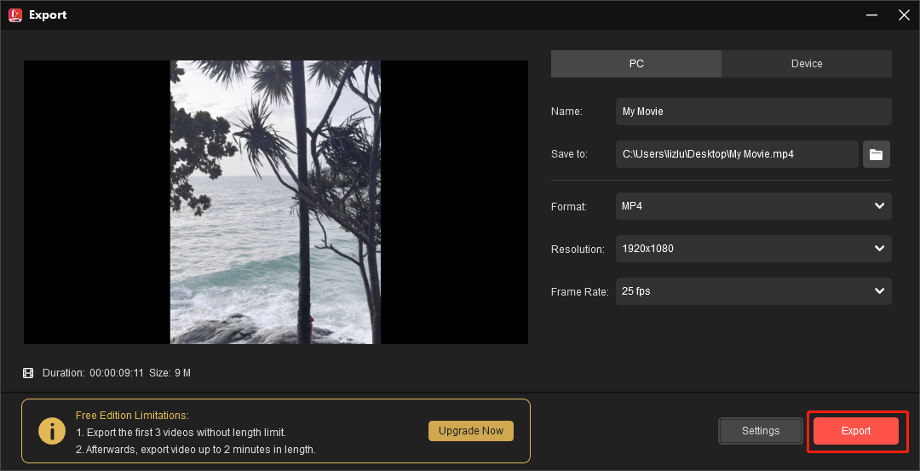
Task: Click the Upgrade Now button
Action: [470, 430]
